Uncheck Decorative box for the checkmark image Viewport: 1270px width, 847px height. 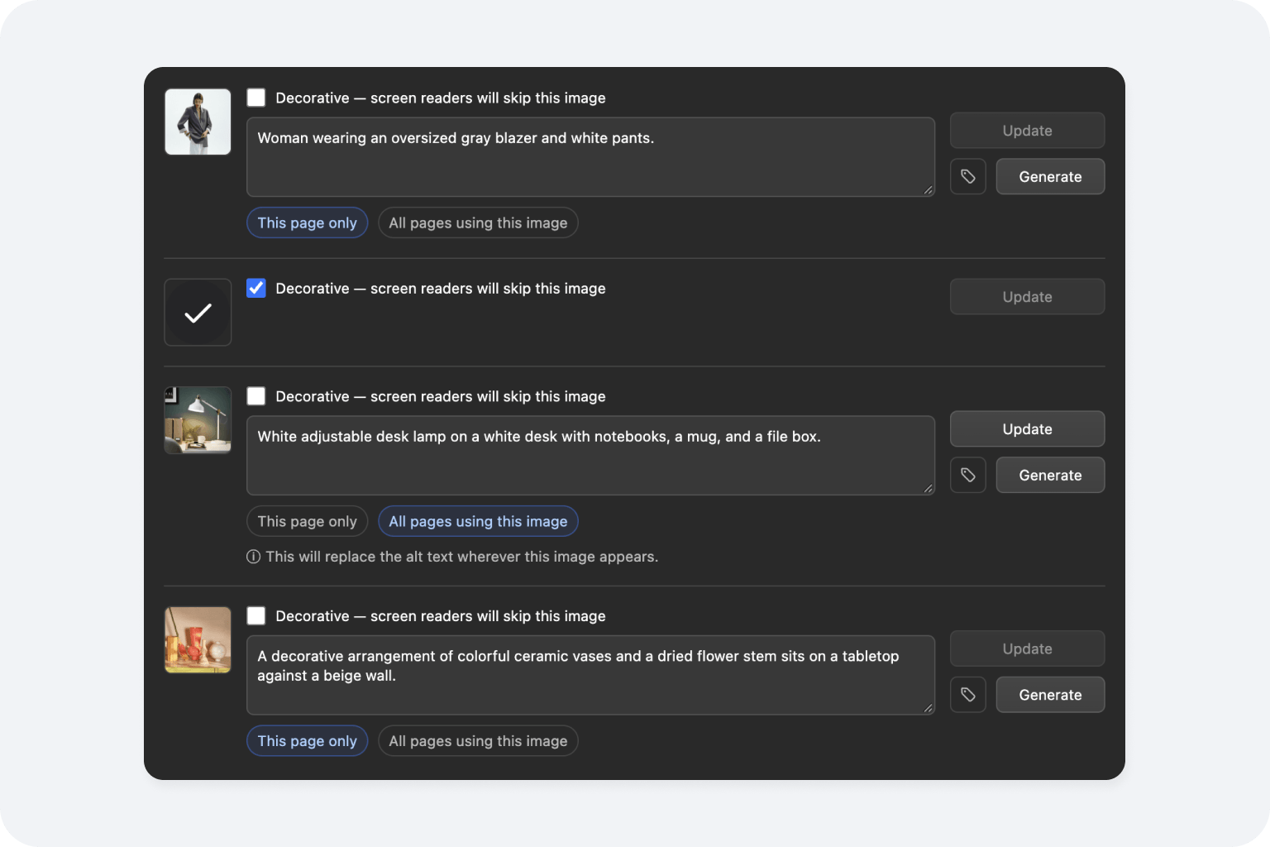[256, 288]
